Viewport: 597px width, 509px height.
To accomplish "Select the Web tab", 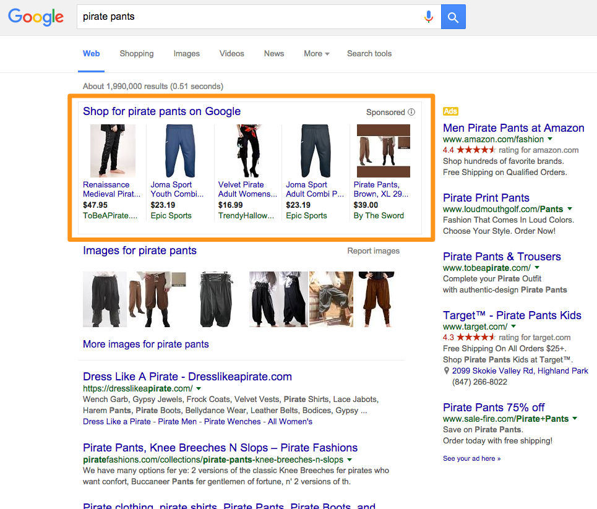I will (92, 54).
